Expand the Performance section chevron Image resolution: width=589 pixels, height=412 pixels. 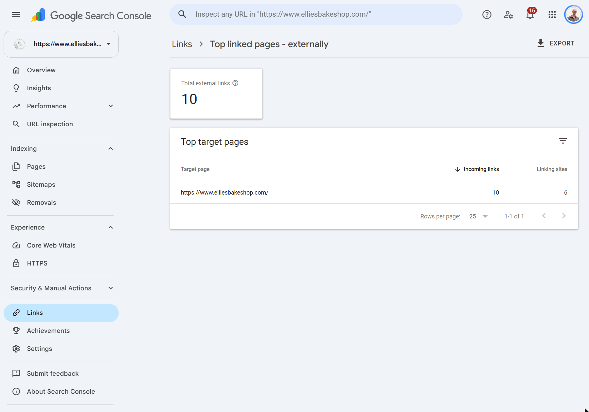(x=111, y=106)
